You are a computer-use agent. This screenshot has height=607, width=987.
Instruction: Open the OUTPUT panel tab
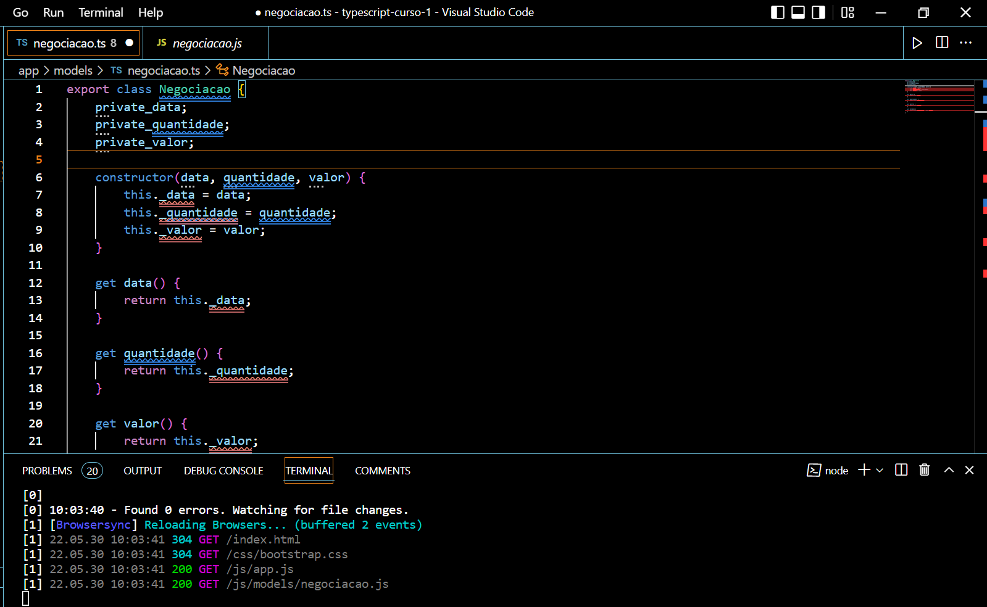point(143,471)
